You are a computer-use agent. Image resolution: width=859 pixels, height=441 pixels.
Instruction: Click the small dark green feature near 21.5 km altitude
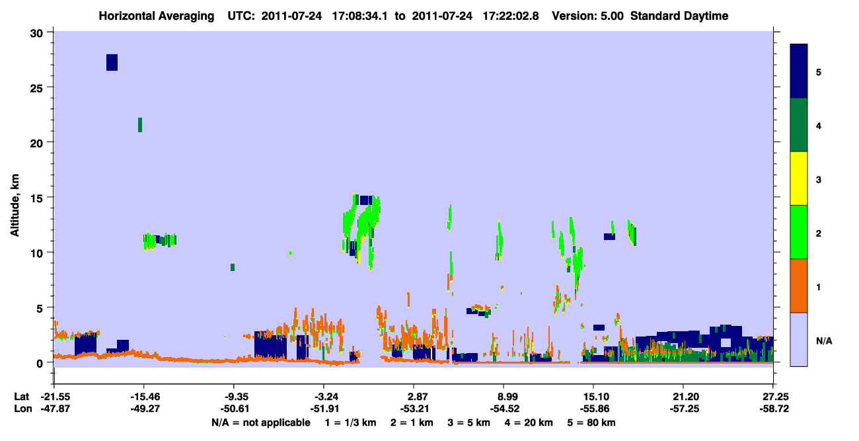pos(140,125)
